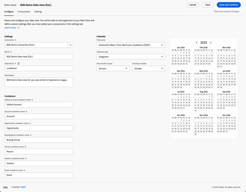This screenshot has width=246, height=192.
Task: Click the External ID help icon
Action: tap(18, 64)
